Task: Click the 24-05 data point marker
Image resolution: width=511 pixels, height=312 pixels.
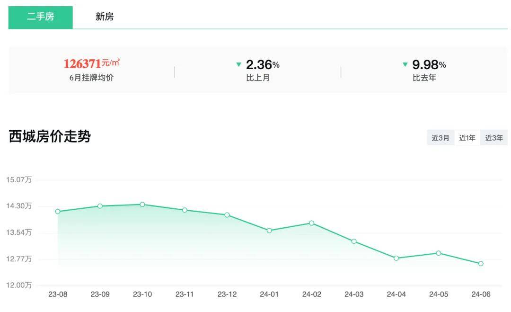Action: click(x=439, y=253)
